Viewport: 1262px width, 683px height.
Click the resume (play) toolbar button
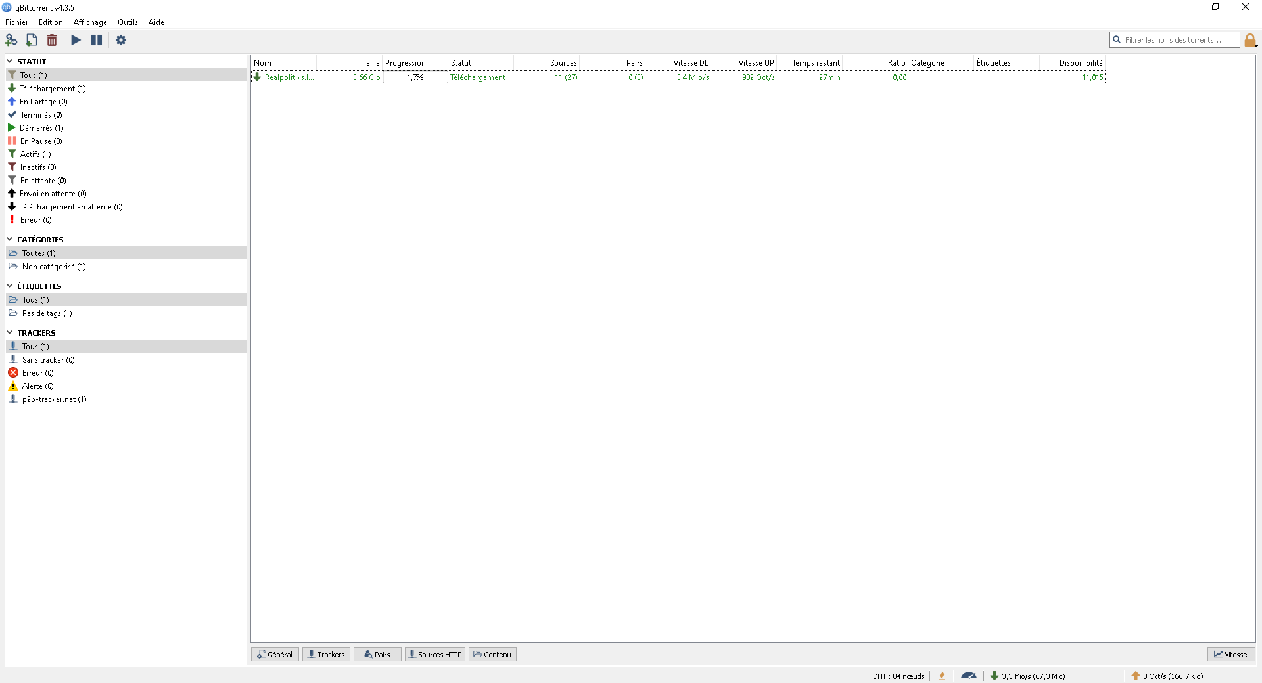(76, 40)
